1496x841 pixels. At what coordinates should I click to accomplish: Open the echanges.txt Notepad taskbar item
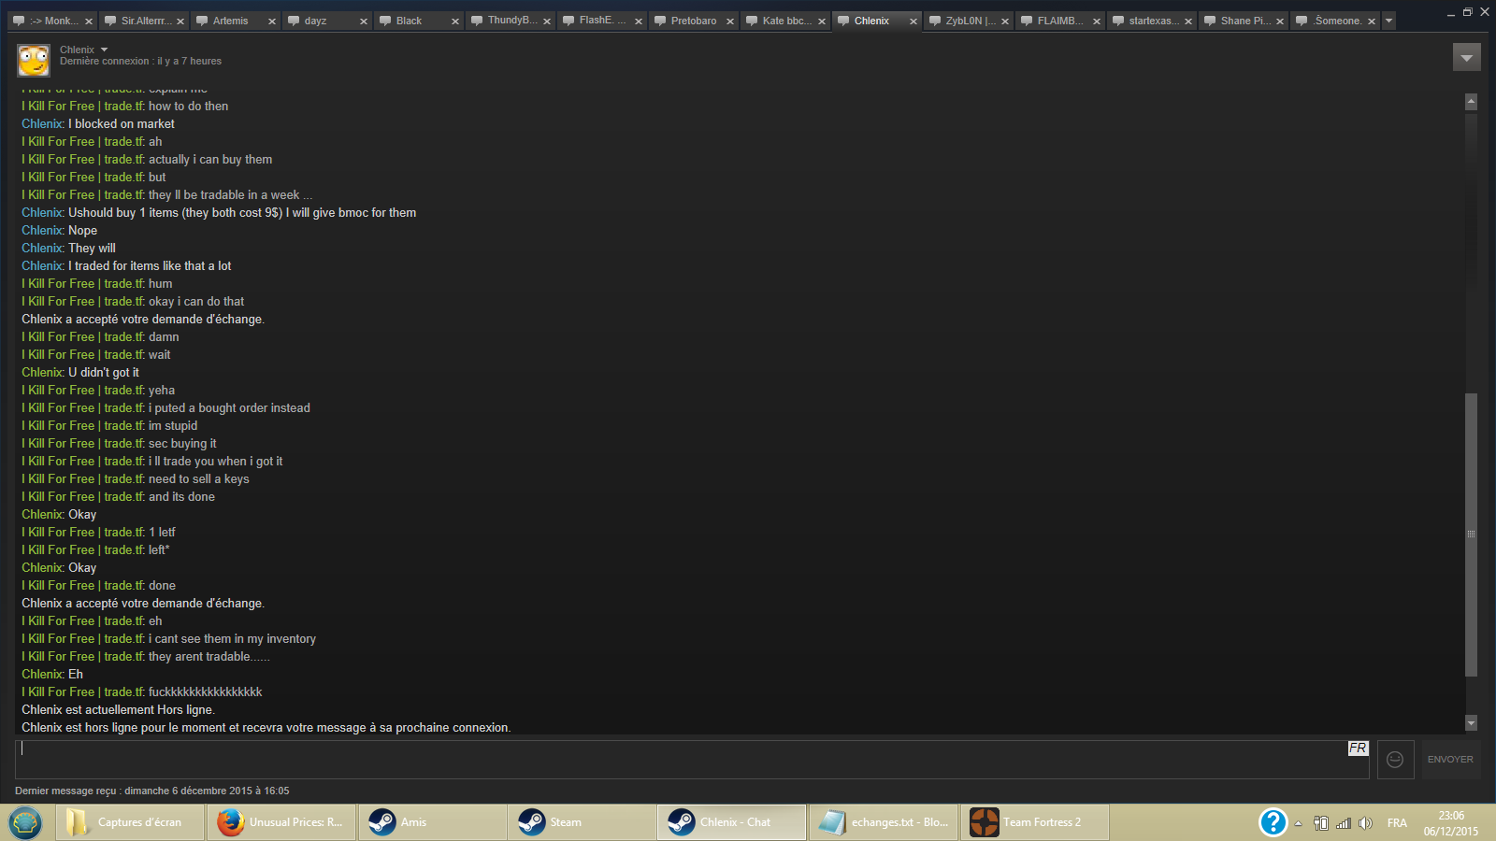tap(885, 822)
